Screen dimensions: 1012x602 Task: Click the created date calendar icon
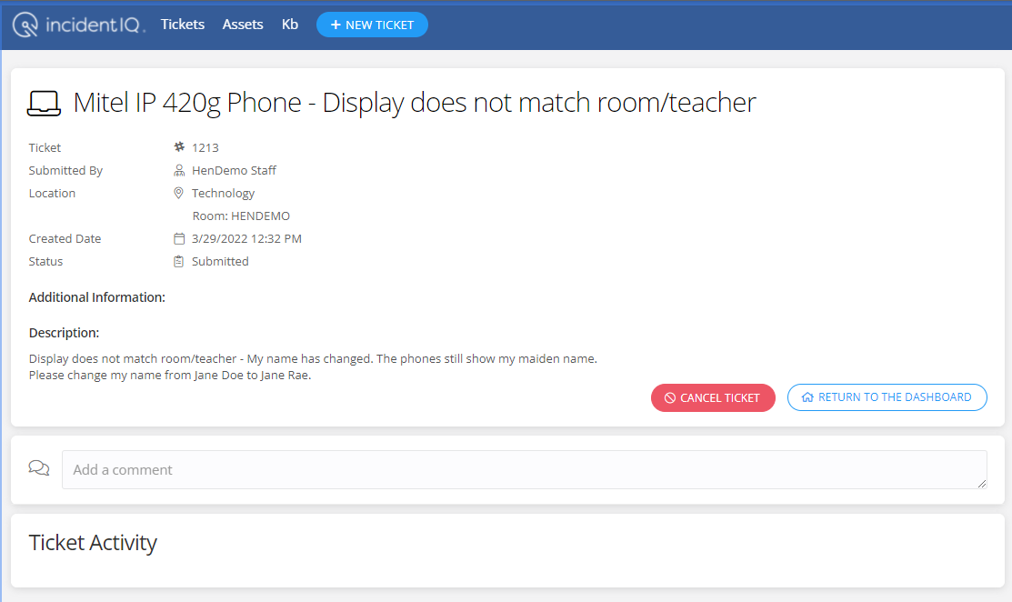coord(179,239)
